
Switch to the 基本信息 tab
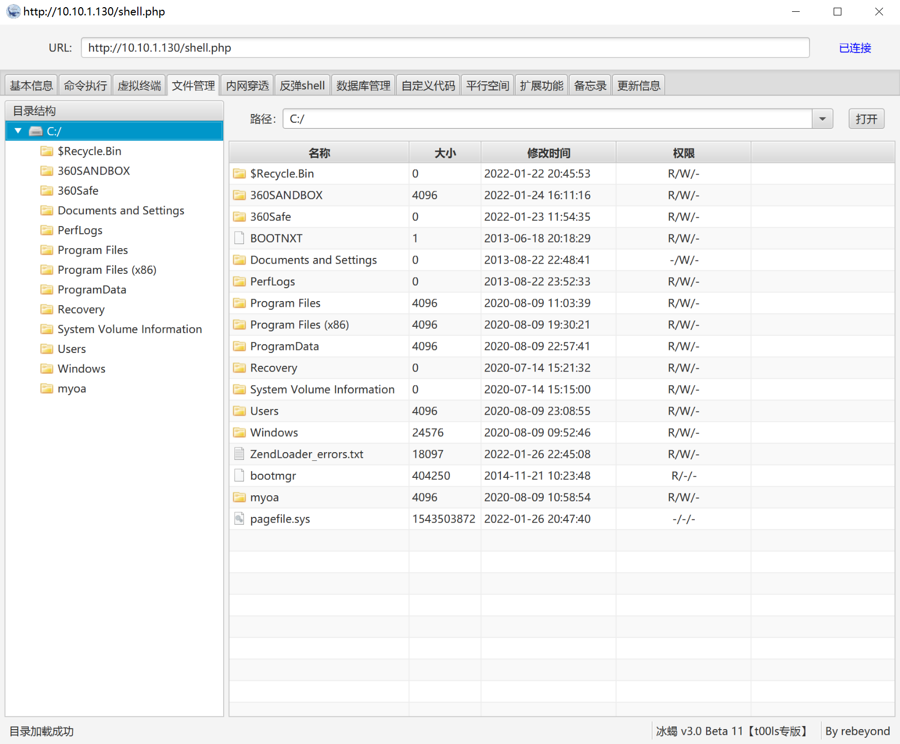click(x=31, y=85)
